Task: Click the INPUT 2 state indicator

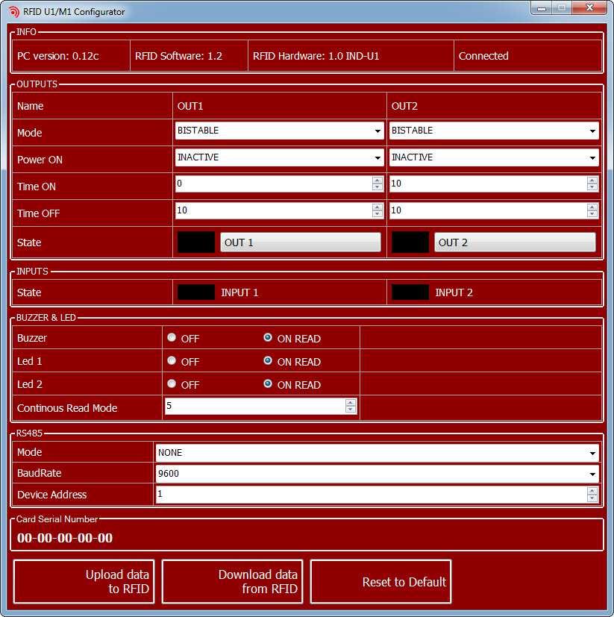Action: [x=410, y=292]
